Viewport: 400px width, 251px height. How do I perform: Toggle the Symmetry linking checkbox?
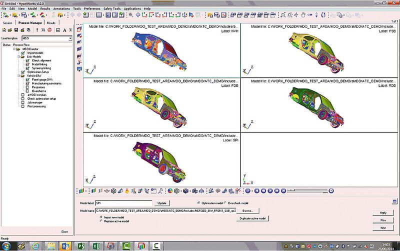(27, 68)
